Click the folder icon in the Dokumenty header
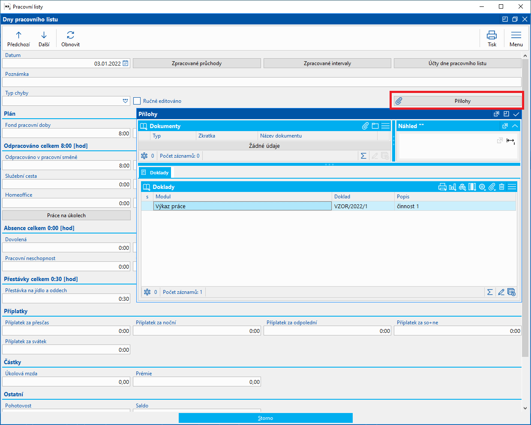Viewport: 531px width, 425px height. pos(375,126)
